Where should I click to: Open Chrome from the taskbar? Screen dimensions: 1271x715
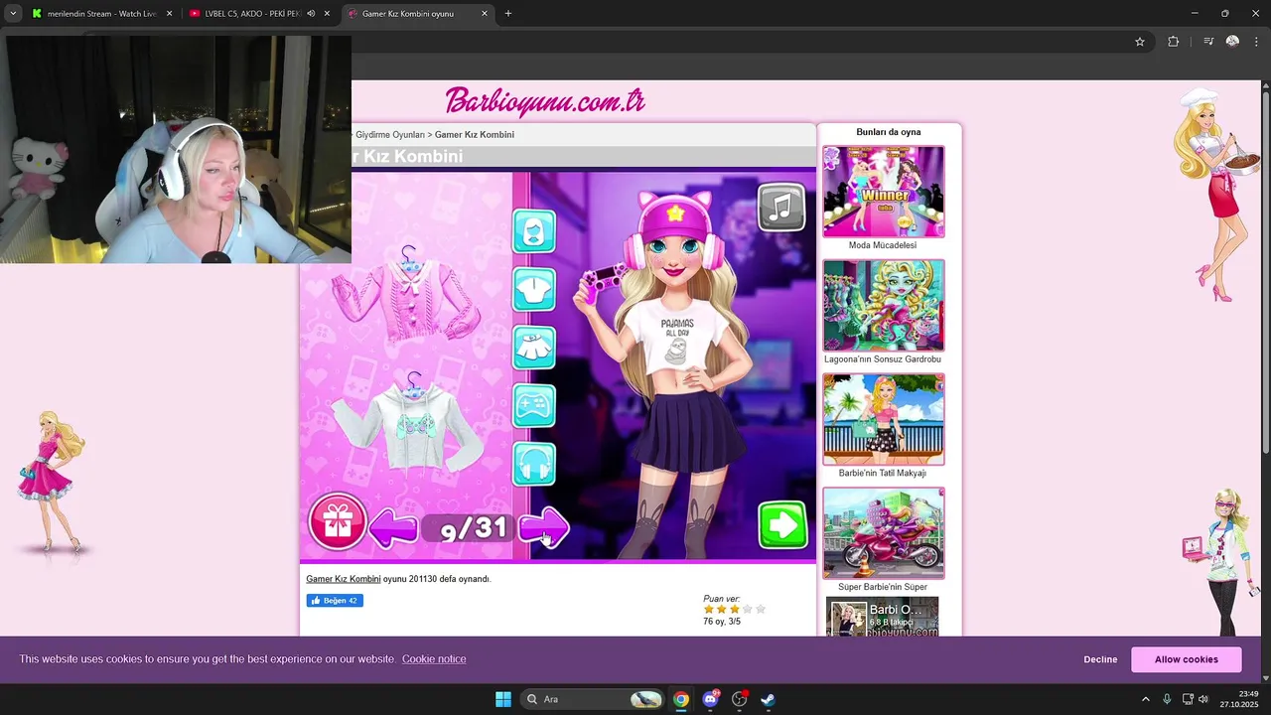tap(681, 699)
